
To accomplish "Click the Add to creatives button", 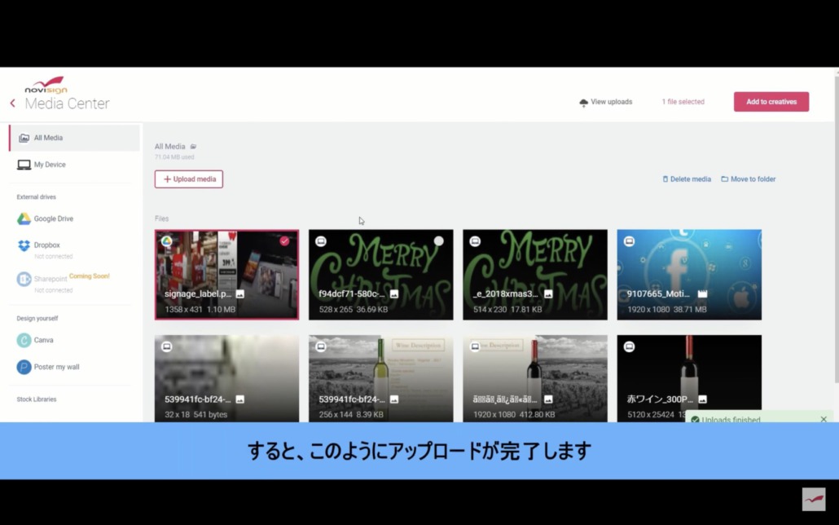I will point(771,102).
